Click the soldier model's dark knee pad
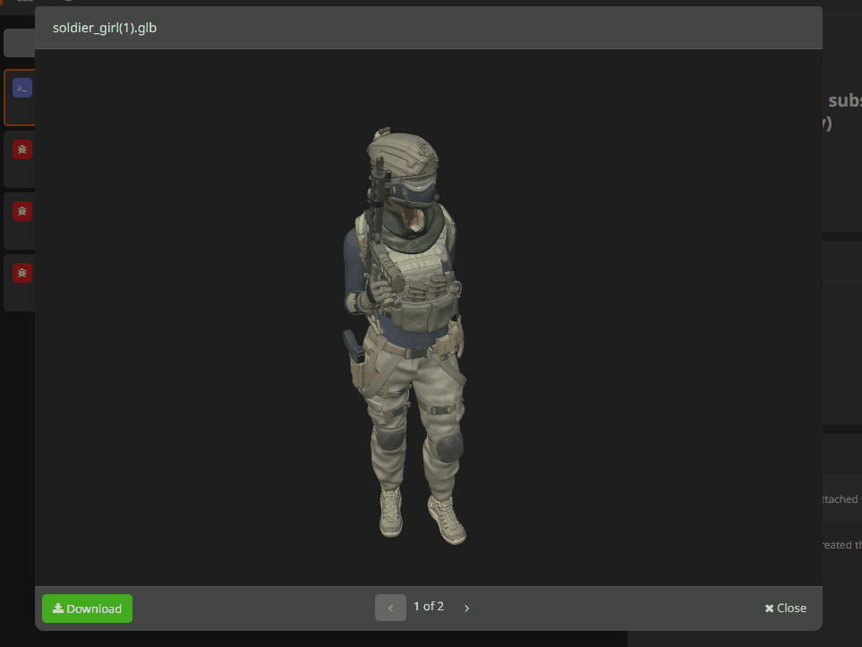This screenshot has height=647, width=862. (389, 438)
